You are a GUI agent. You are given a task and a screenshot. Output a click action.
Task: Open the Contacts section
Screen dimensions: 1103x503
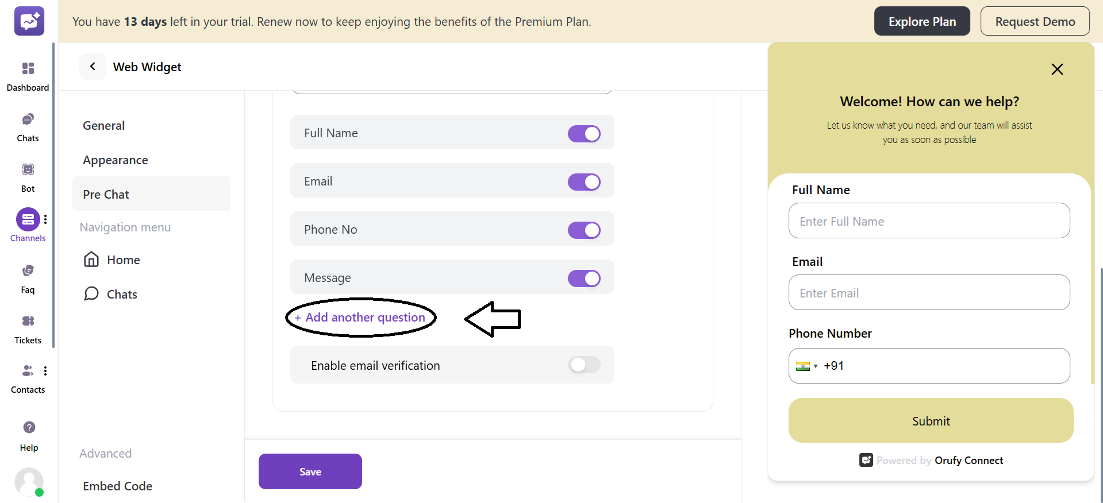point(28,377)
